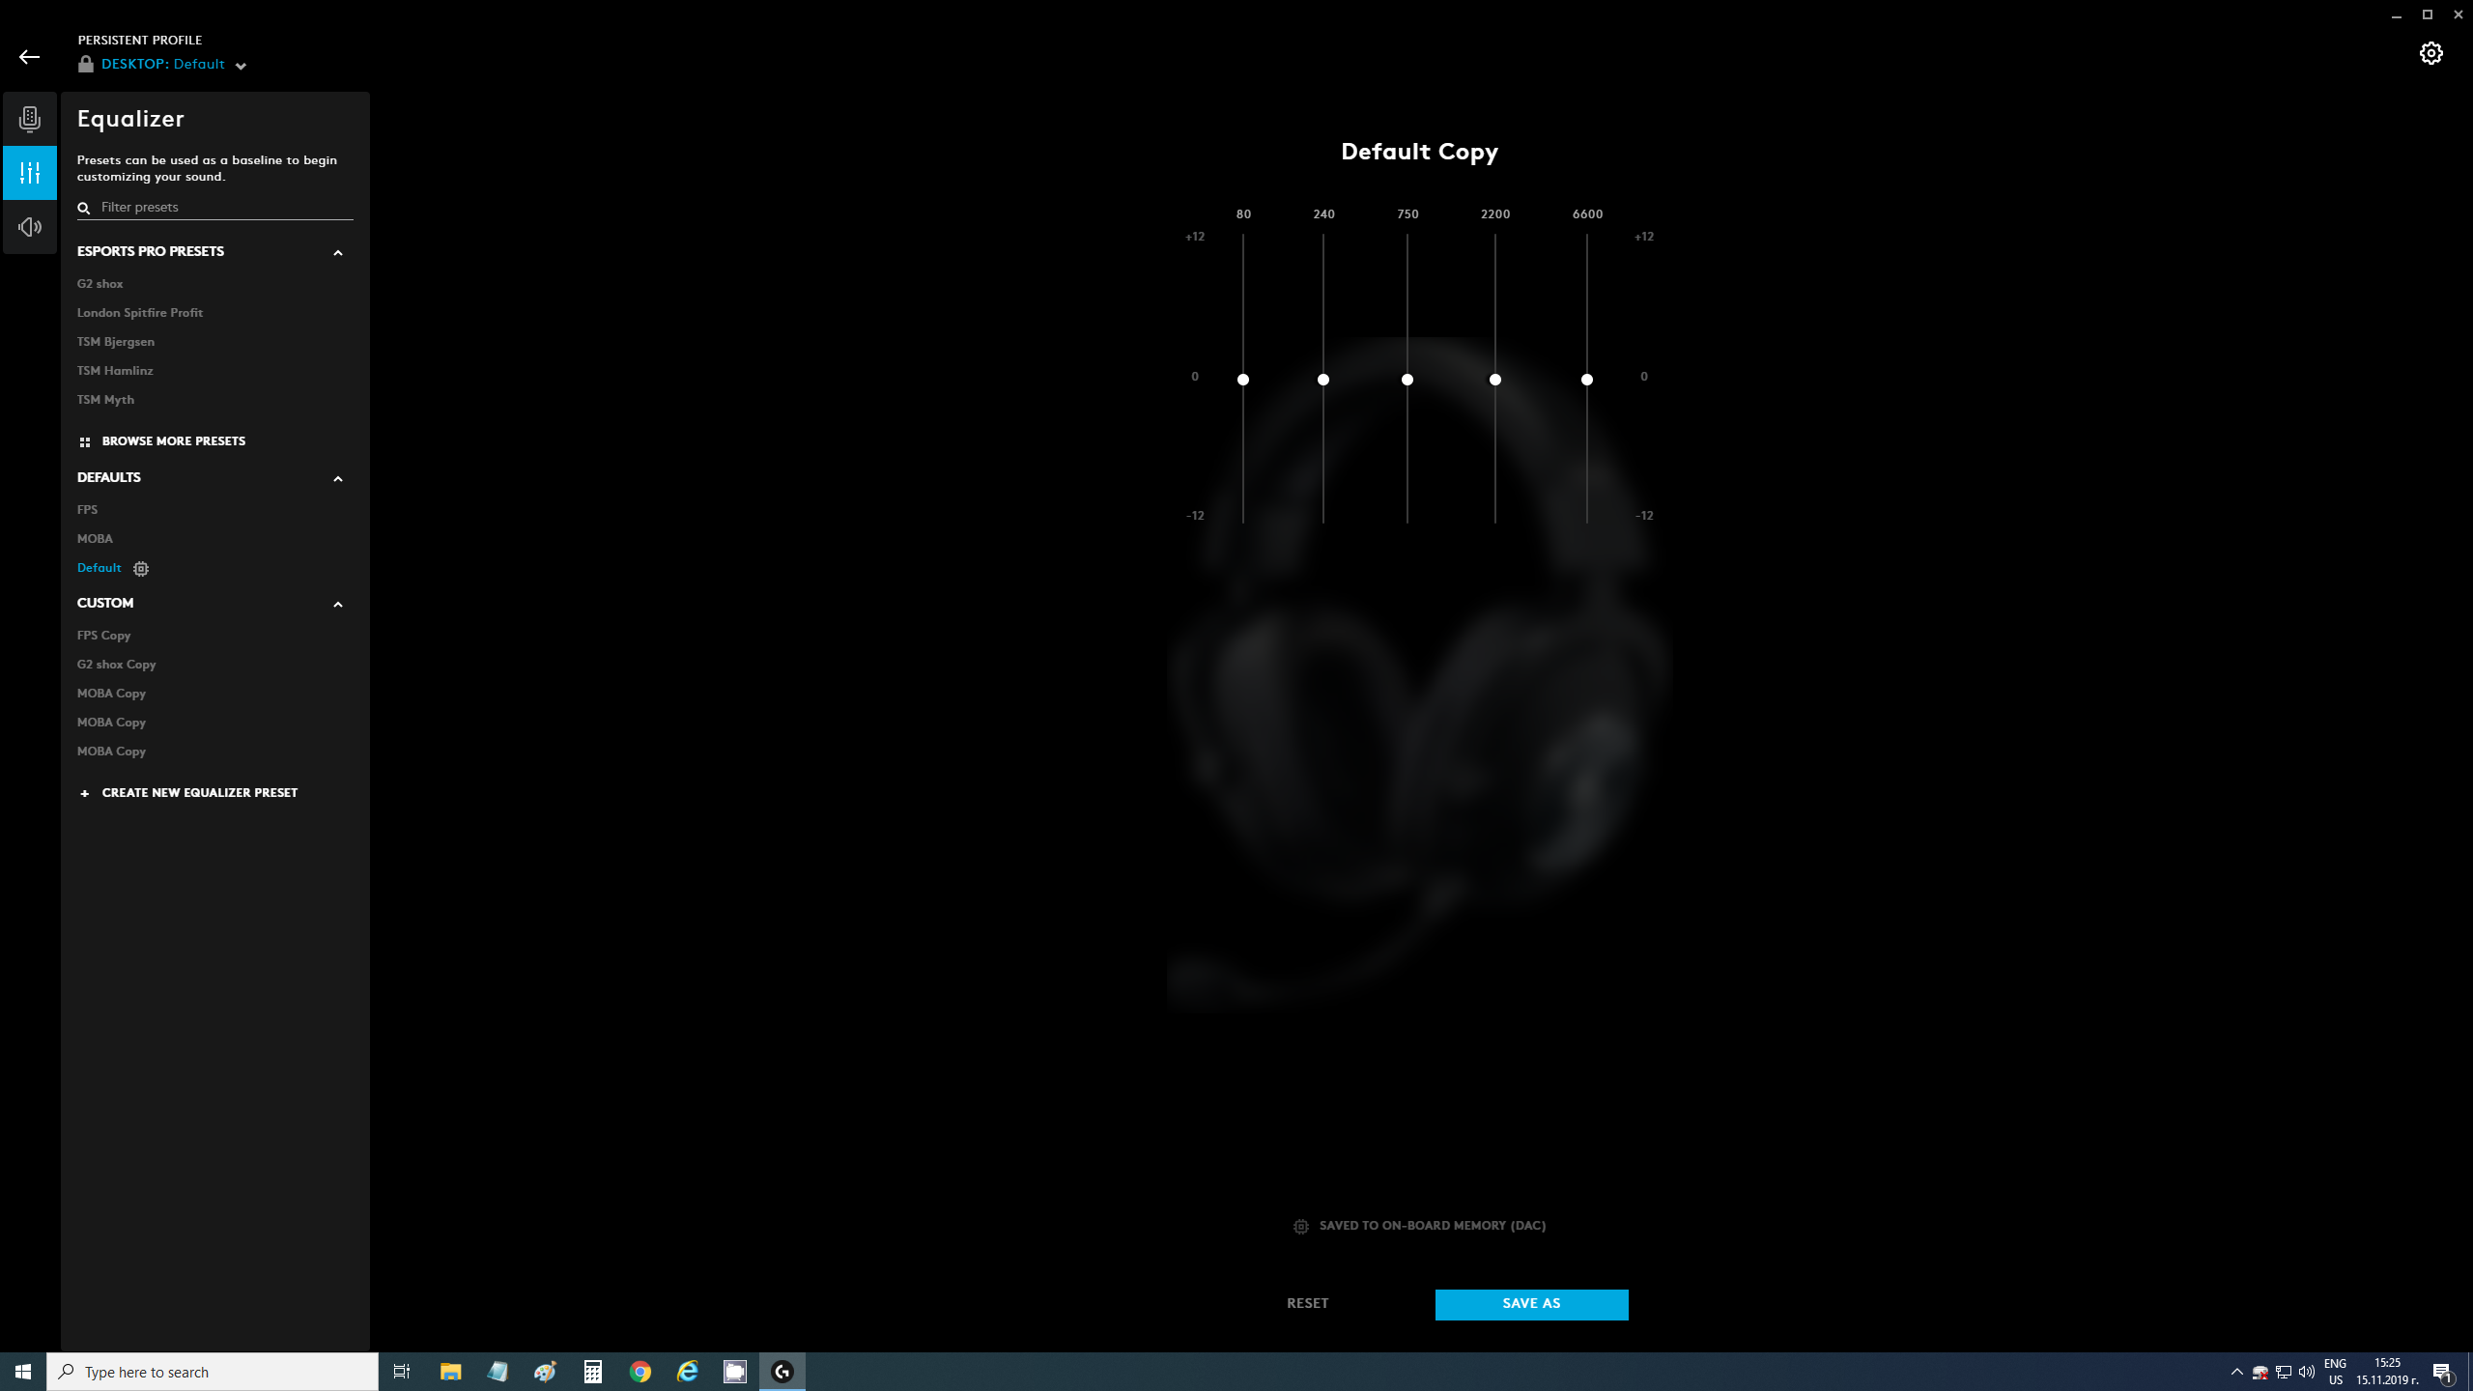This screenshot has height=1391, width=2473.
Task: Click the 240 Hz slider handle
Action: [x=1323, y=380]
